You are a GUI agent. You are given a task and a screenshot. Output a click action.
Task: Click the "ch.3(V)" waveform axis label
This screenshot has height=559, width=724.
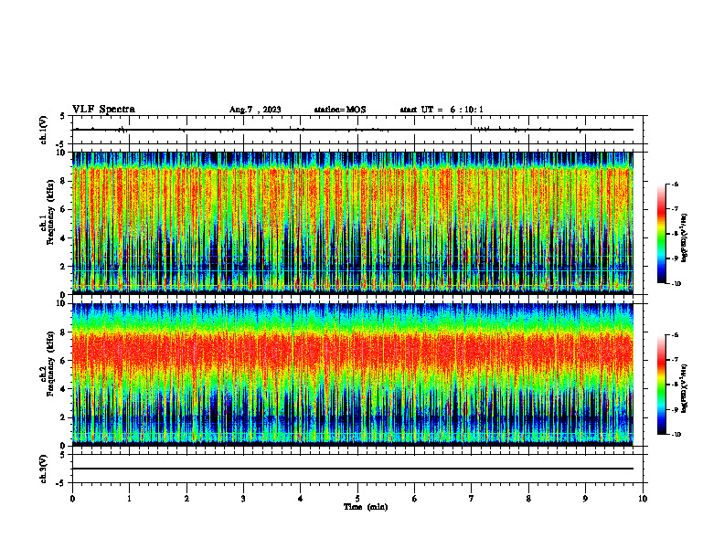[x=44, y=469]
